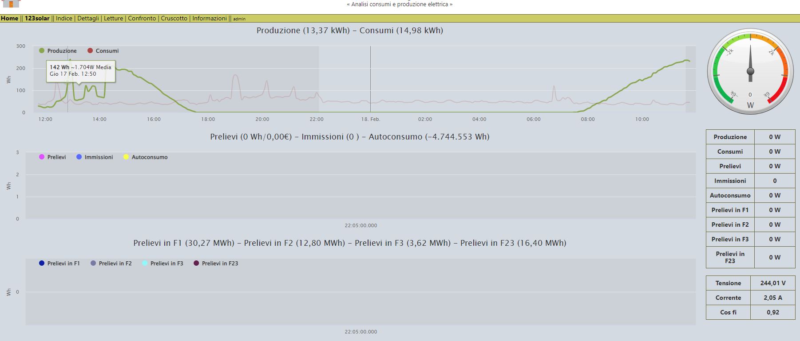This screenshot has height=341, width=800.
Task: Click the Prelievi in F23 table row
Action: [x=751, y=257]
